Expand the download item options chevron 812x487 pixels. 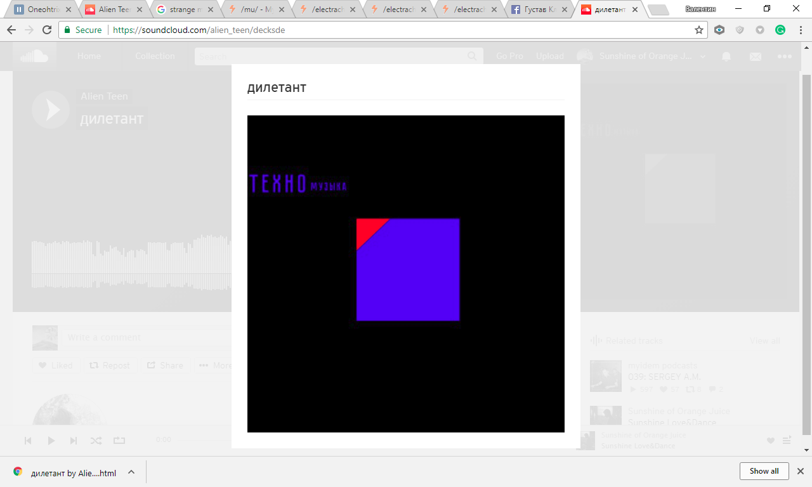point(131,472)
